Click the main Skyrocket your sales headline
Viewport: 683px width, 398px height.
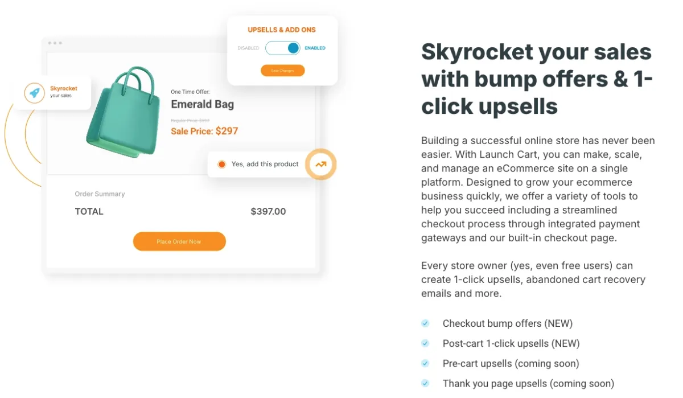(x=537, y=79)
